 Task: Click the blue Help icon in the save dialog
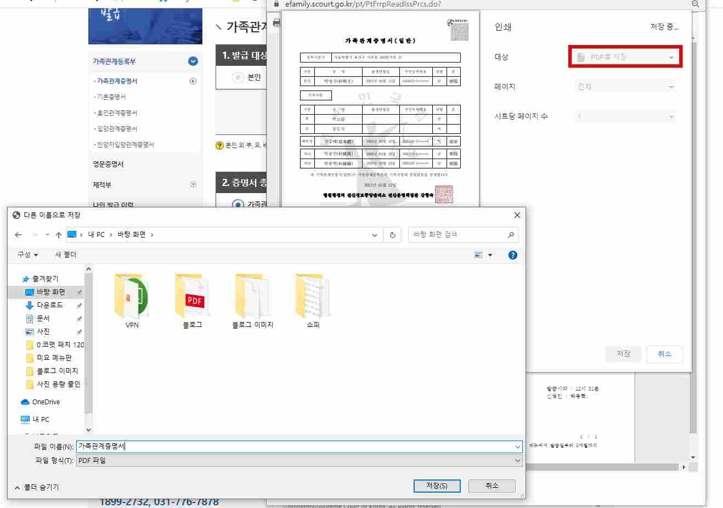(x=512, y=255)
